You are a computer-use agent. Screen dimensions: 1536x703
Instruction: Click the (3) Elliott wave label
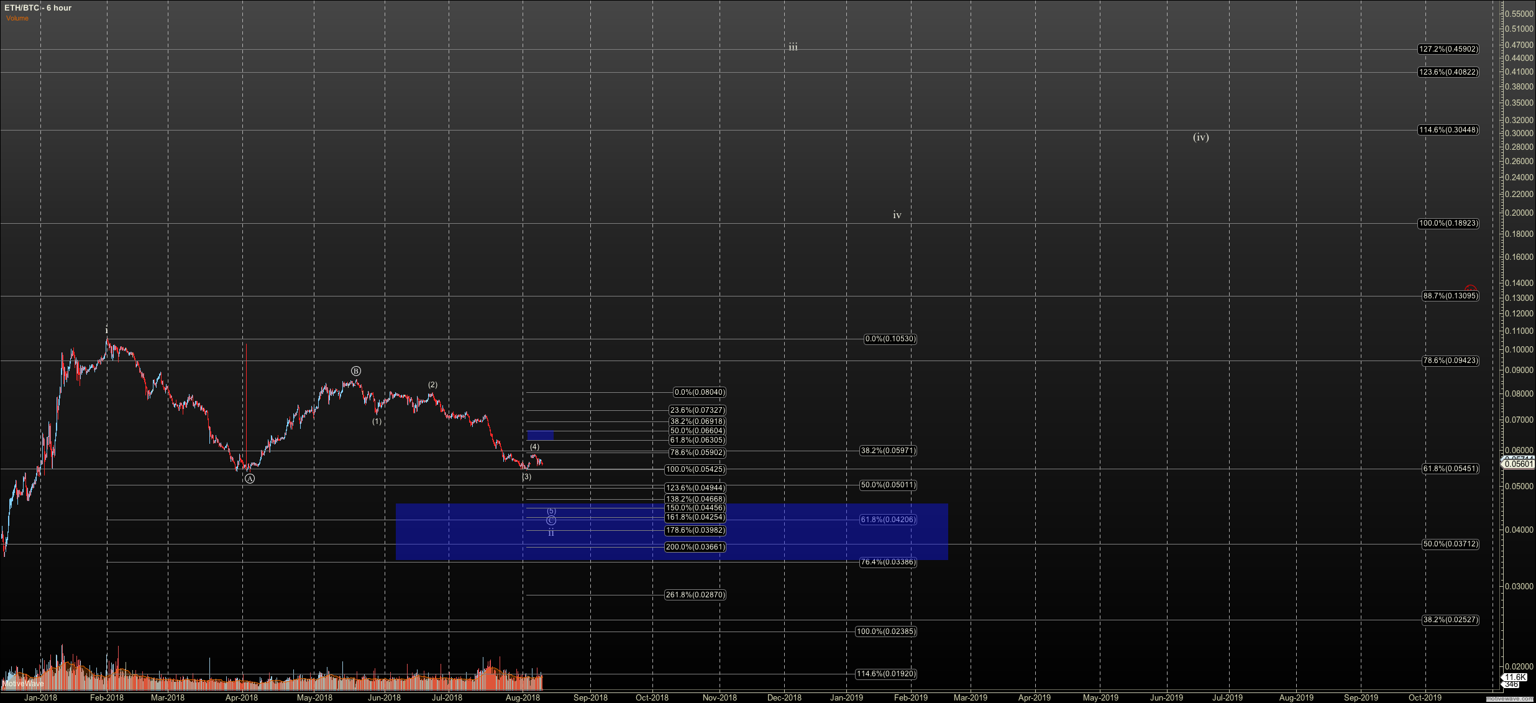[526, 477]
